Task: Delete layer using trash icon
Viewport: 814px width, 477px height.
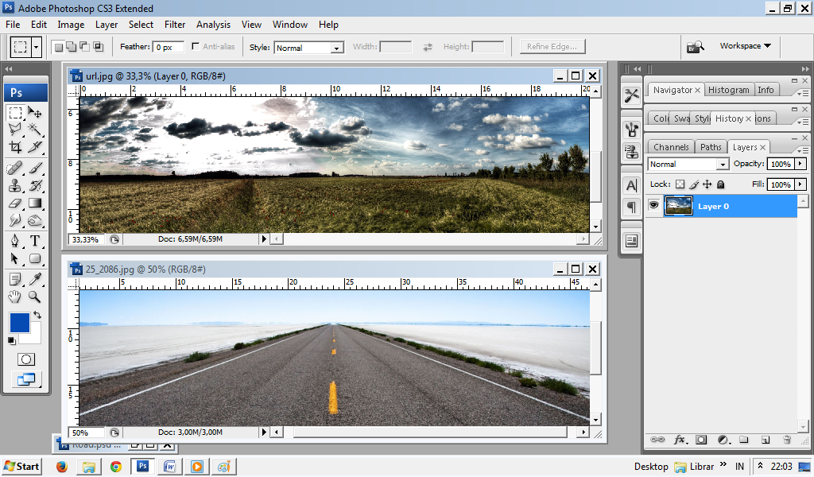Action: coord(787,440)
